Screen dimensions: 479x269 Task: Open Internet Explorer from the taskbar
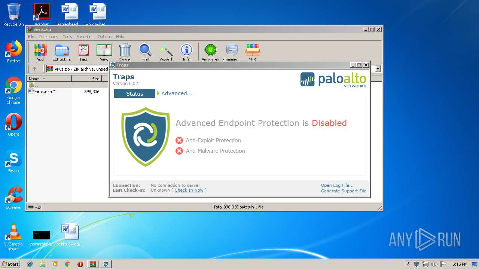pyautogui.click(x=30, y=264)
